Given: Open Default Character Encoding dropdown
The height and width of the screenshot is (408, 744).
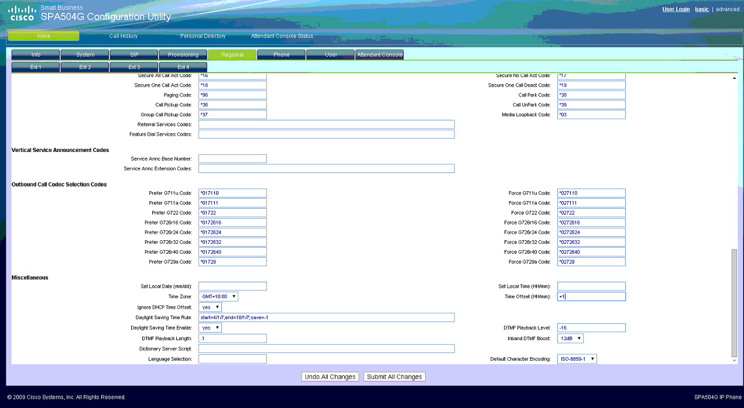Looking at the screenshot, I should tap(577, 359).
